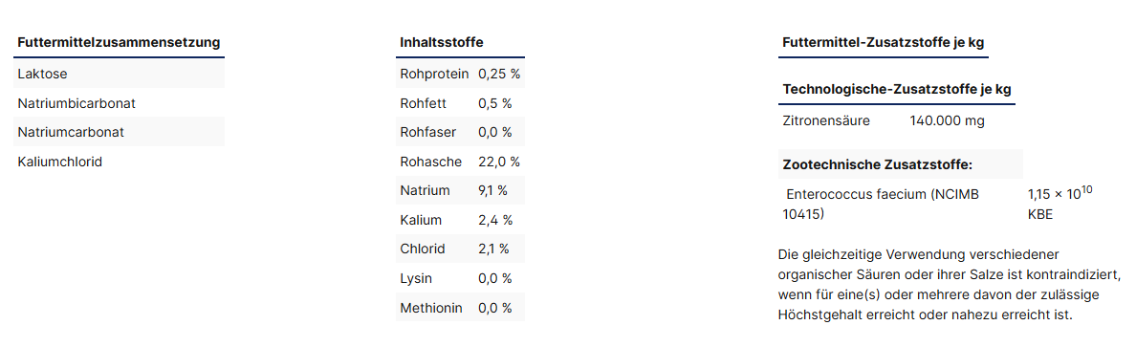Click the Inhaltsstoffe heading
Screen dimensions: 1136x347
pyautogui.click(x=441, y=42)
